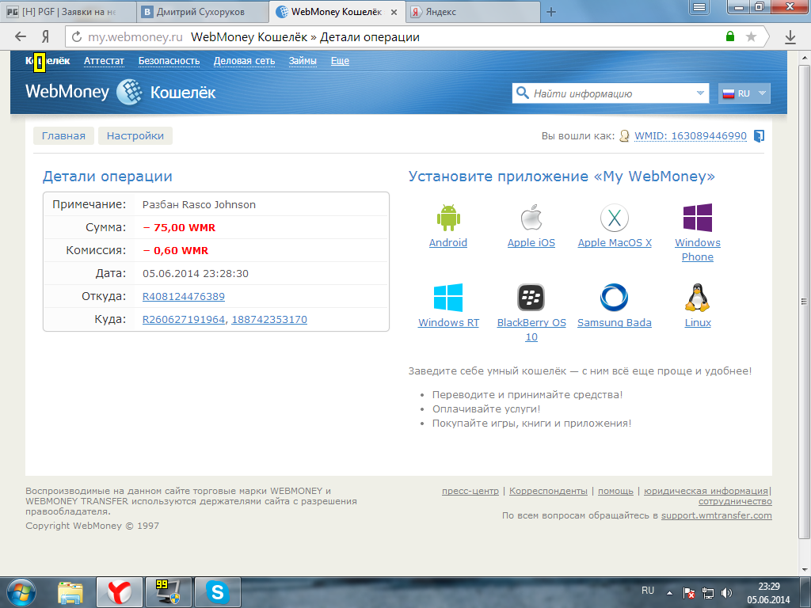
Task: Open the support.wmtransfer.com link
Action: (x=716, y=515)
